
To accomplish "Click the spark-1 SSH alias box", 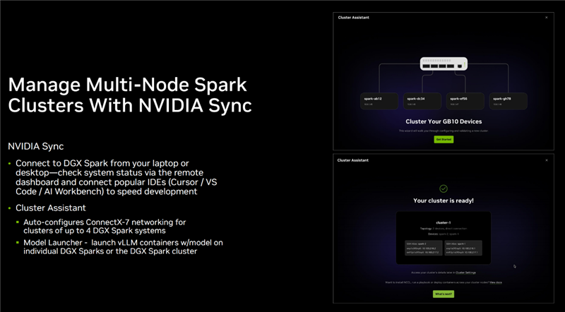I will [x=463, y=248].
